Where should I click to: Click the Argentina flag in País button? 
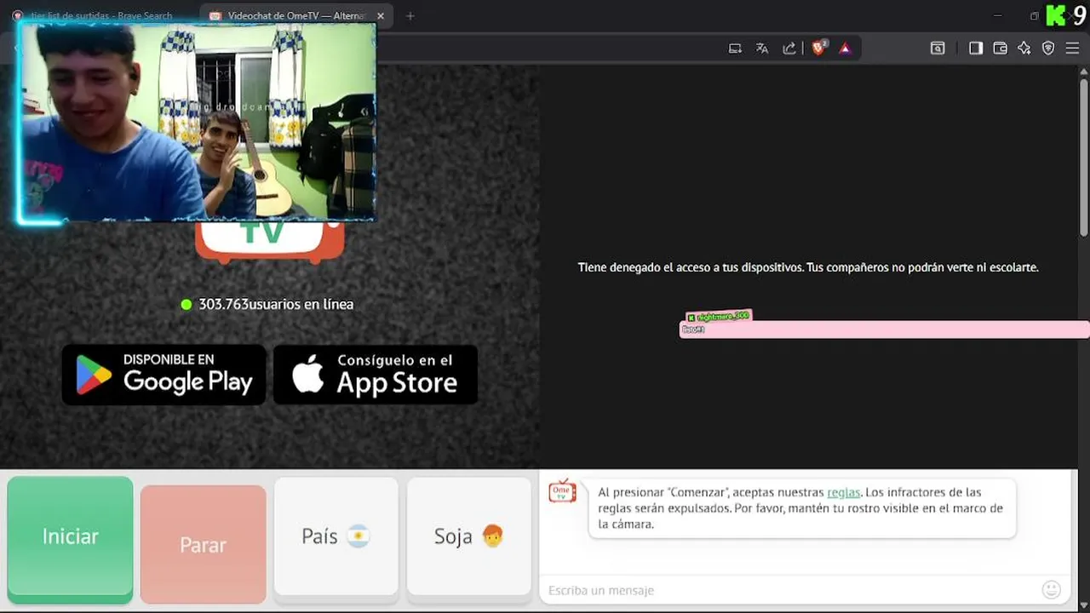click(x=359, y=536)
